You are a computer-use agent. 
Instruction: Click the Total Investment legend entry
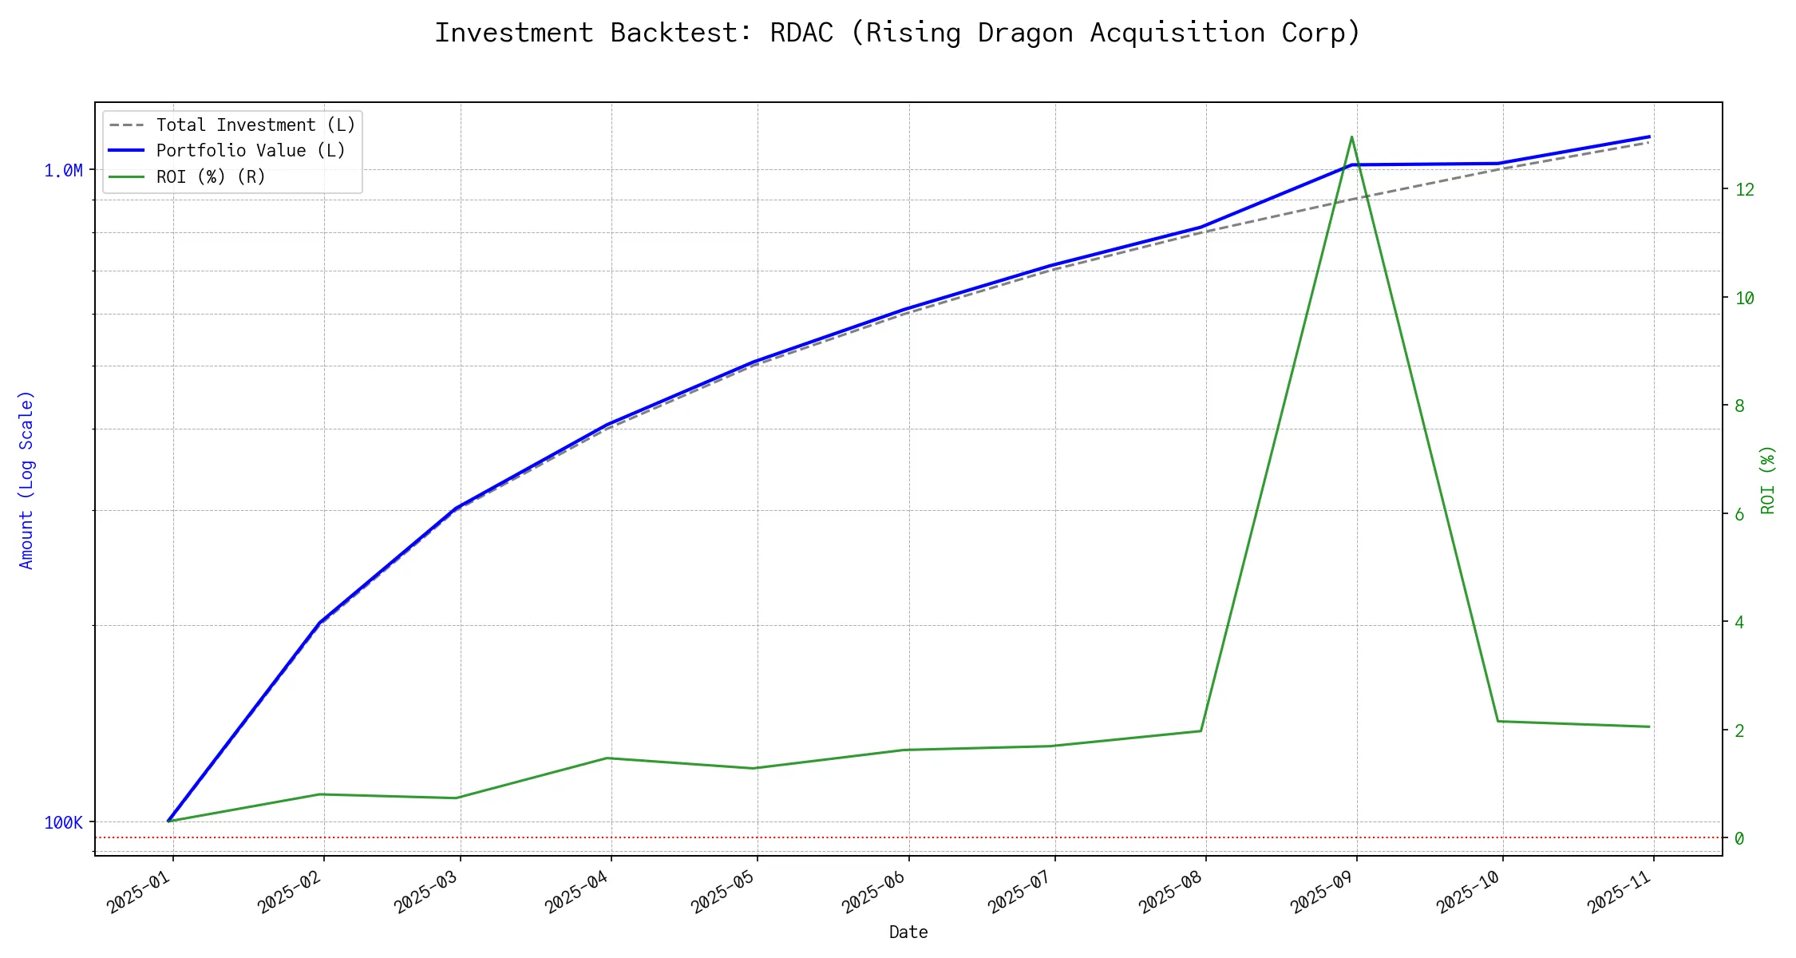click(255, 125)
